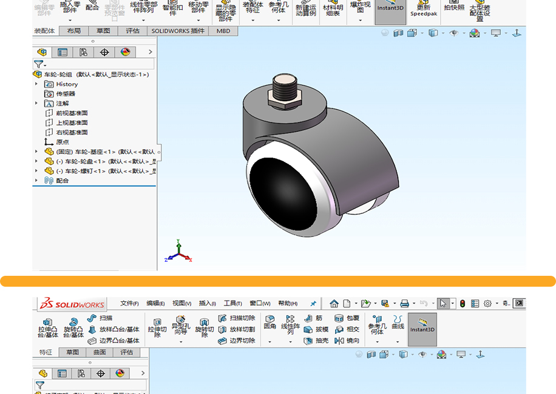This screenshot has height=394, width=556.
Task: Toggle the Select arrow tool in lower window
Action: tap(443, 303)
